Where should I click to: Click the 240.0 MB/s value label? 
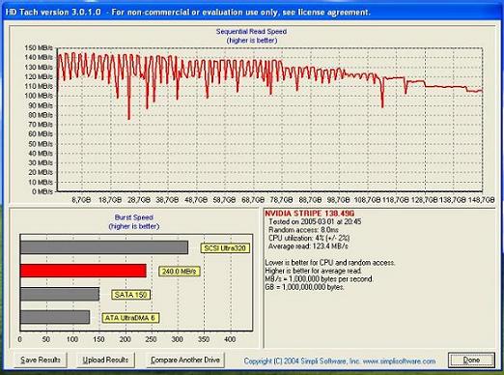pyautogui.click(x=179, y=272)
